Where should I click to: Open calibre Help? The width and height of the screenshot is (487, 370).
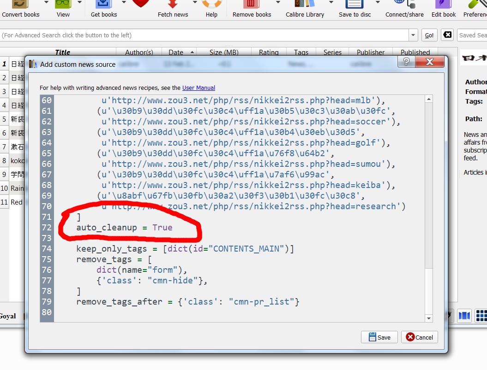[211, 9]
